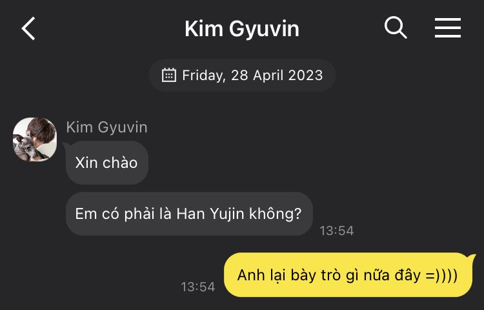Select the Han Yujin question bubble
The image size is (484, 310).
189,214
